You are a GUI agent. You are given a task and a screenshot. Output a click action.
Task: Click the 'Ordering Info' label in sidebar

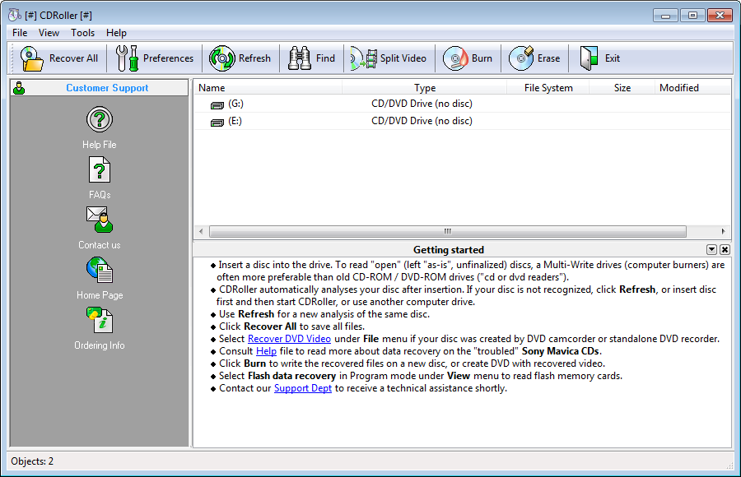pyautogui.click(x=100, y=345)
